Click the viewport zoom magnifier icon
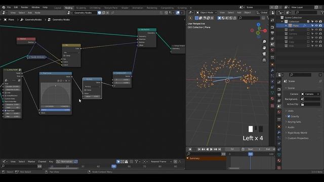 coord(264,42)
